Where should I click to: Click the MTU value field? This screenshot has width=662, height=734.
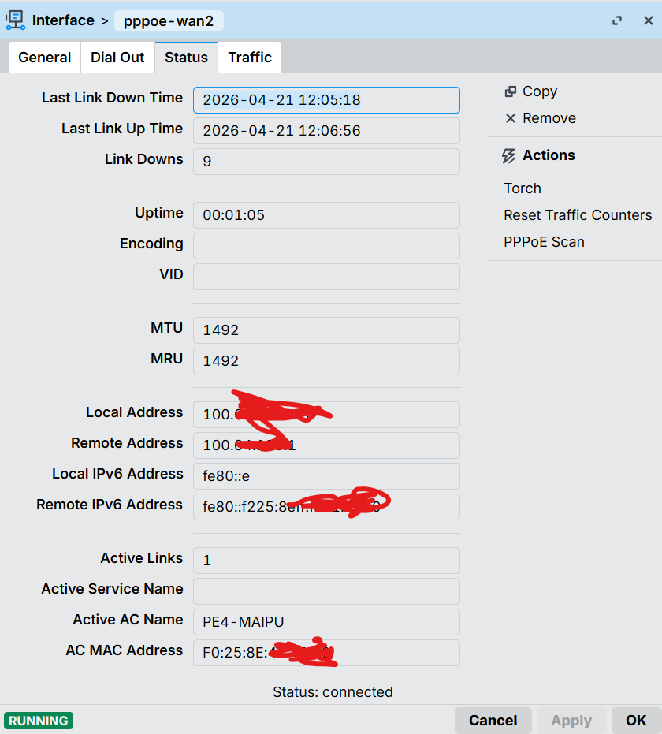(326, 330)
